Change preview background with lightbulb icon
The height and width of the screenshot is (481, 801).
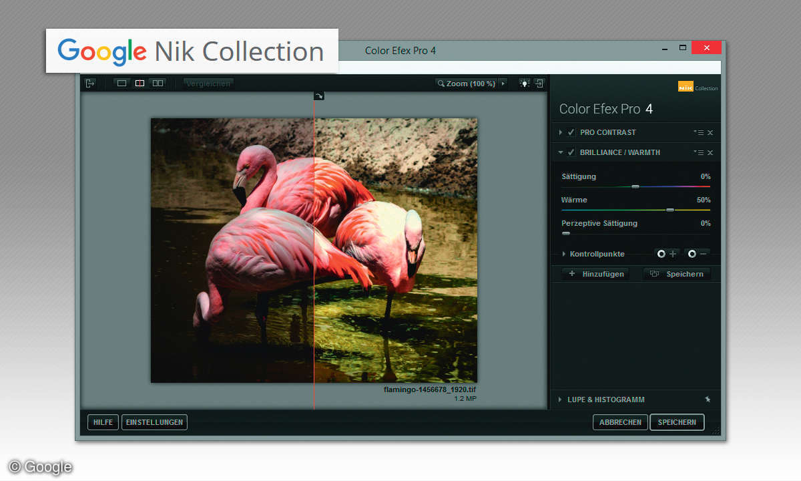[x=525, y=84]
